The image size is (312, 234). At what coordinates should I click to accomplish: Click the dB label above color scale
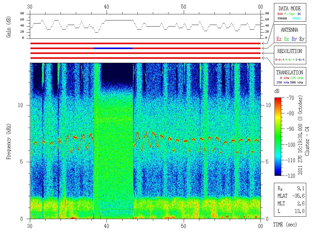pos(277,91)
